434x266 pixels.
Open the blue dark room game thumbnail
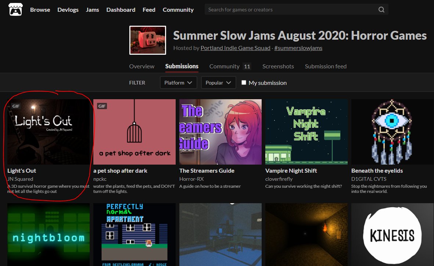click(220, 234)
